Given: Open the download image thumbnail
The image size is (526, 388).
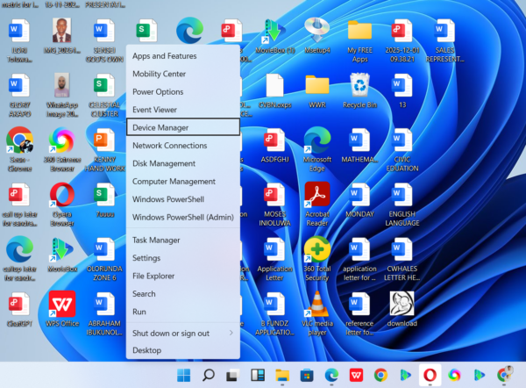Looking at the screenshot, I should click(402, 304).
